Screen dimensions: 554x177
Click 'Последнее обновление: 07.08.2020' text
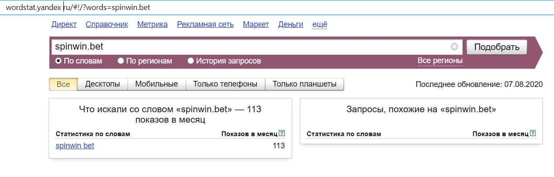tap(479, 84)
